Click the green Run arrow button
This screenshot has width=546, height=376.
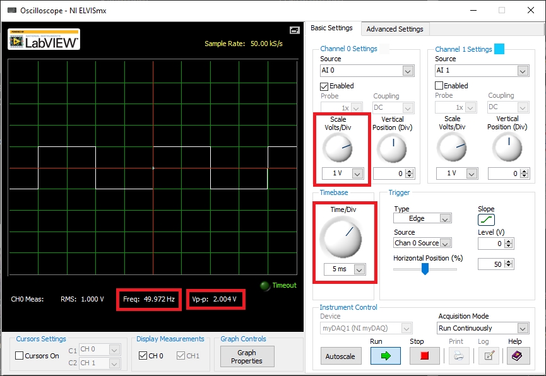[x=385, y=356]
